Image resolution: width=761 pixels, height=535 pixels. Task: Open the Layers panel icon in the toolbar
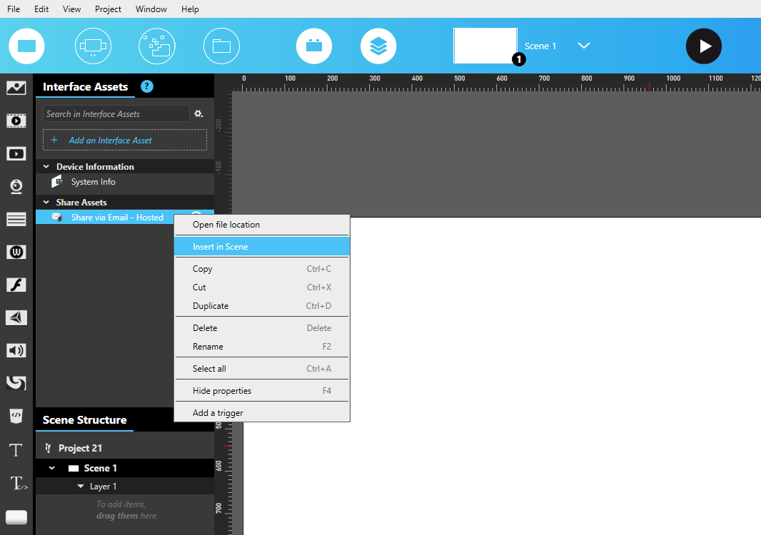378,45
